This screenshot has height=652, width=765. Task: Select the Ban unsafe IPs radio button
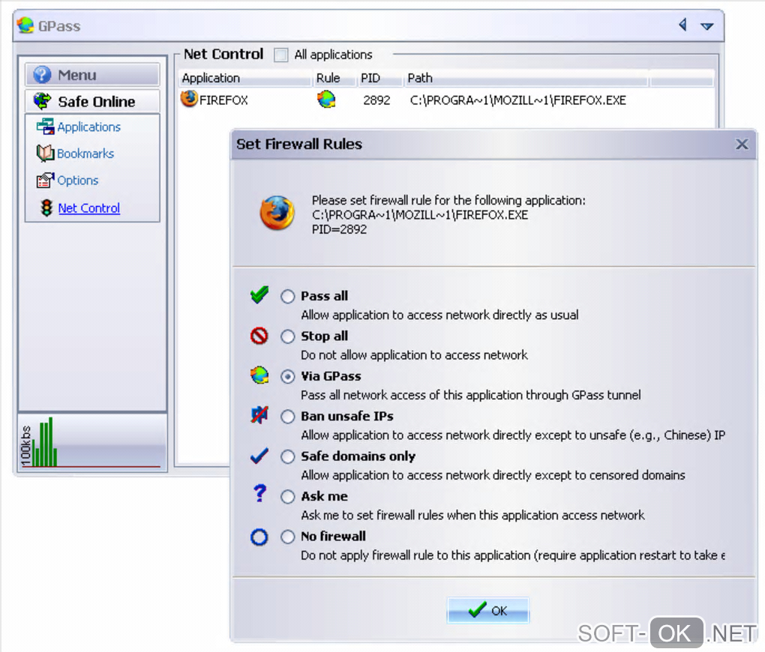click(288, 417)
